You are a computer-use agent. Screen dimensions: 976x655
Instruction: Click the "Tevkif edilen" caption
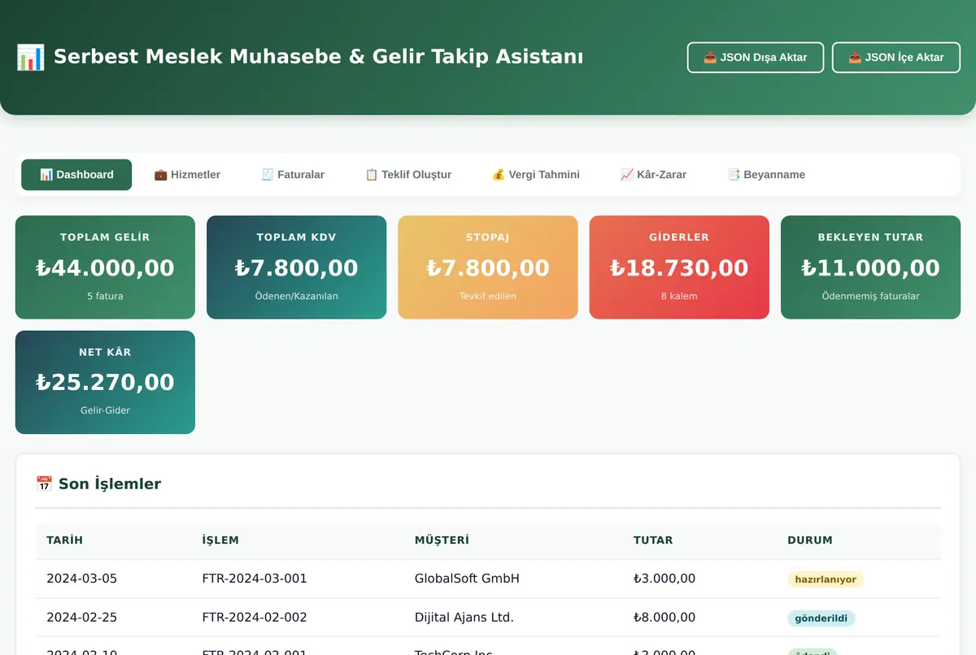pos(488,296)
